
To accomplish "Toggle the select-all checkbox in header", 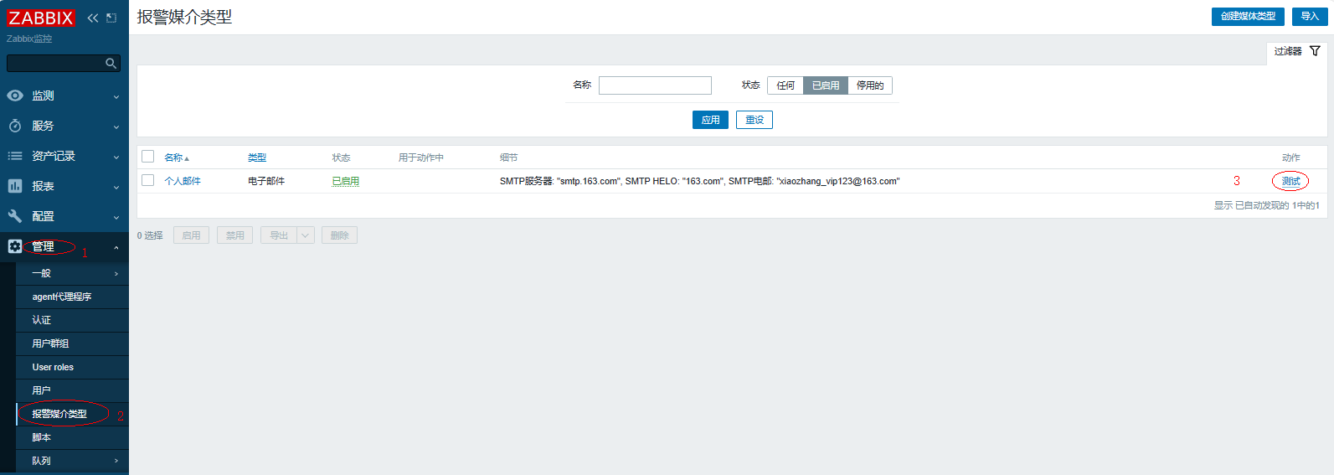I will click(x=148, y=157).
